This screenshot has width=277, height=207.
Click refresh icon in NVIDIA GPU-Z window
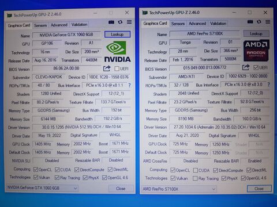[120, 22]
